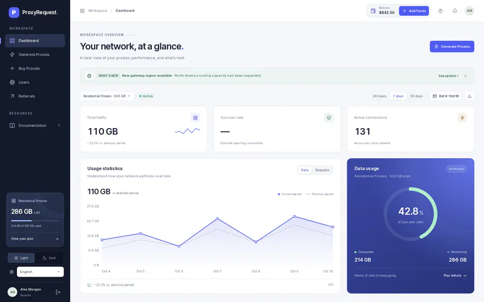Click the balance wallet icon
The image size is (484, 302).
[x=373, y=11]
